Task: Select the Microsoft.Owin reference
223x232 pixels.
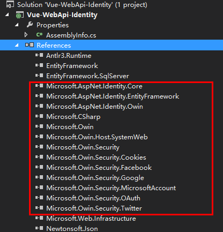Action: (x=70, y=127)
